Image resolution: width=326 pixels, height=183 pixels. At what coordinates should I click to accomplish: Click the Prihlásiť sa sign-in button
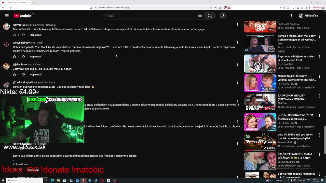point(308,16)
